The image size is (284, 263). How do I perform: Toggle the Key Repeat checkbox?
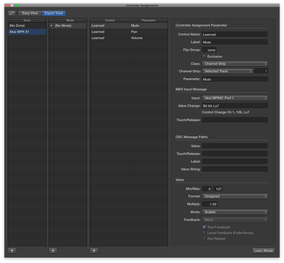(x=204, y=238)
